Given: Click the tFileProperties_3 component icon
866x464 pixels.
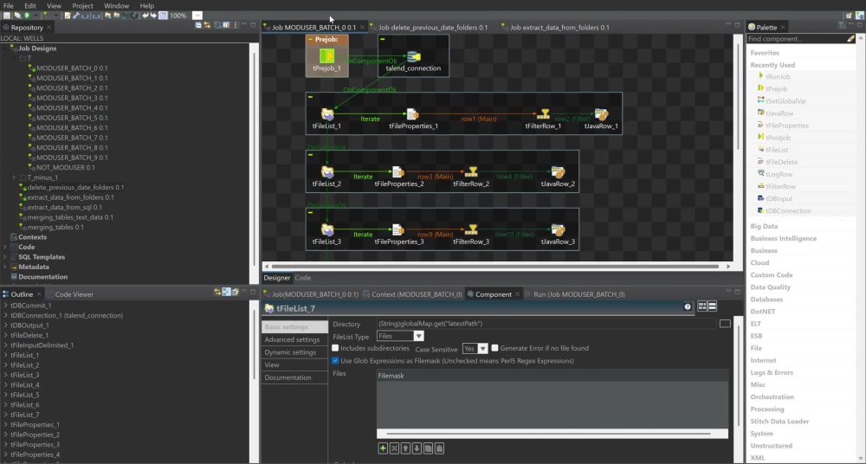Looking at the screenshot, I should [398, 229].
